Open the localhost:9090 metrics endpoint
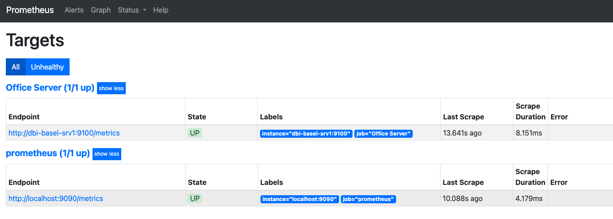613x219 pixels. coord(56,198)
